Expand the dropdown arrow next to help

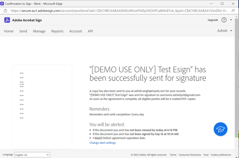(x=231, y=20)
